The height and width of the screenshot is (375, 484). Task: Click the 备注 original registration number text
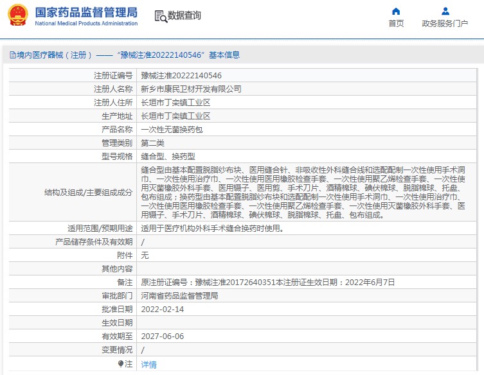pyautogui.click(x=268, y=282)
